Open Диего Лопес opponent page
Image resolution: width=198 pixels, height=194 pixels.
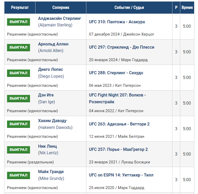(x=51, y=70)
